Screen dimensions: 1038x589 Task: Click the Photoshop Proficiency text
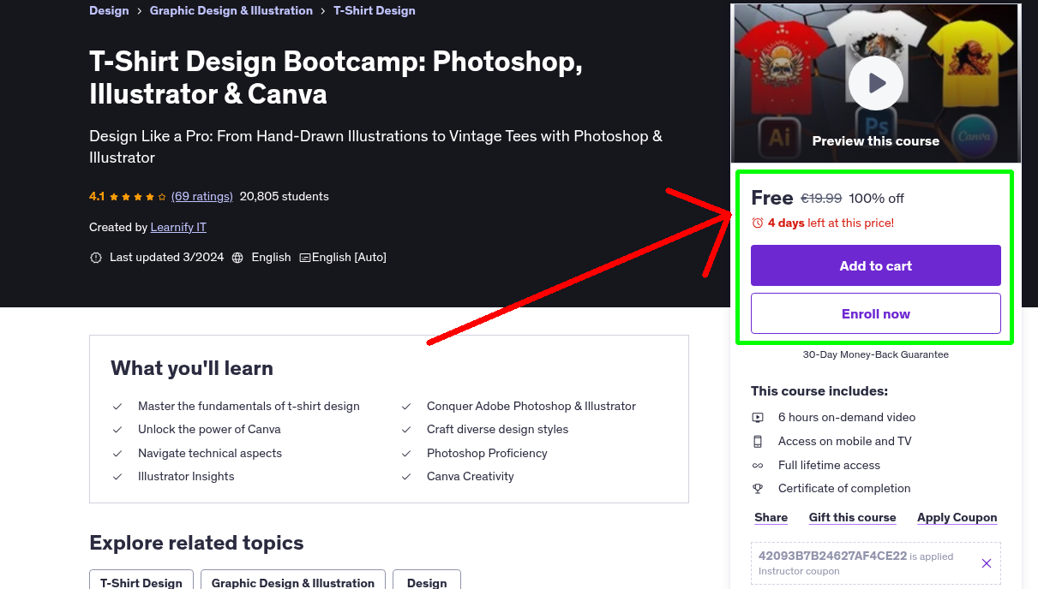click(487, 453)
